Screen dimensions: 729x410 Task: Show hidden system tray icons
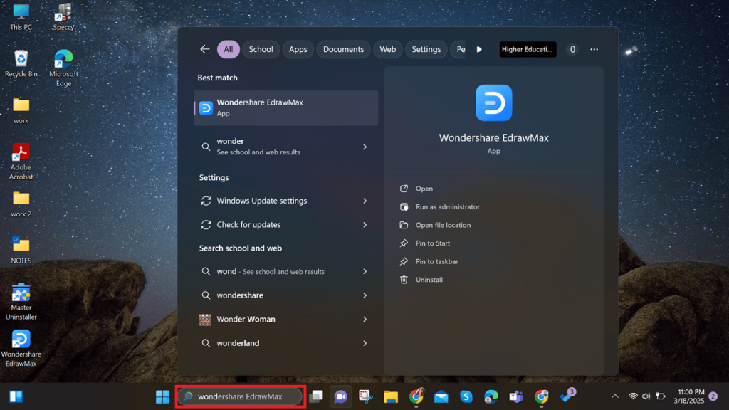[615, 396]
